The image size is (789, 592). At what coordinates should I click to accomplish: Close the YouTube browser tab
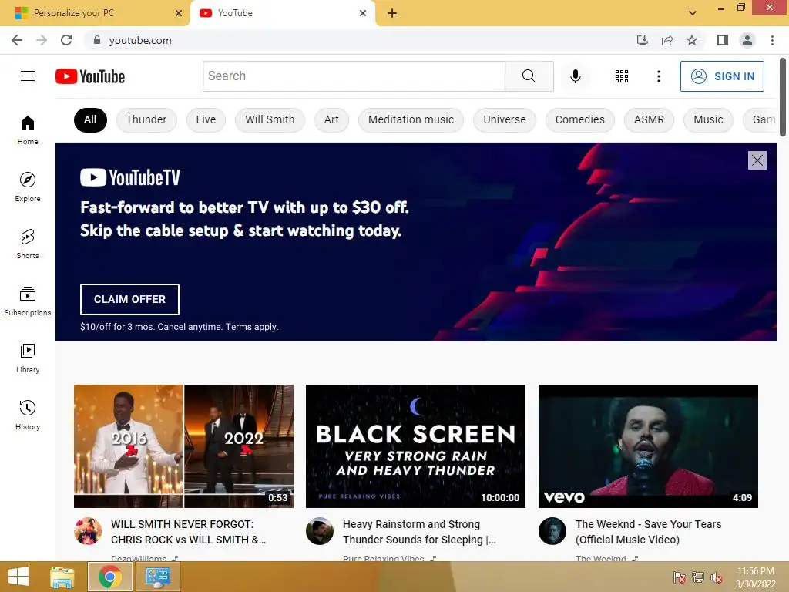tap(363, 13)
